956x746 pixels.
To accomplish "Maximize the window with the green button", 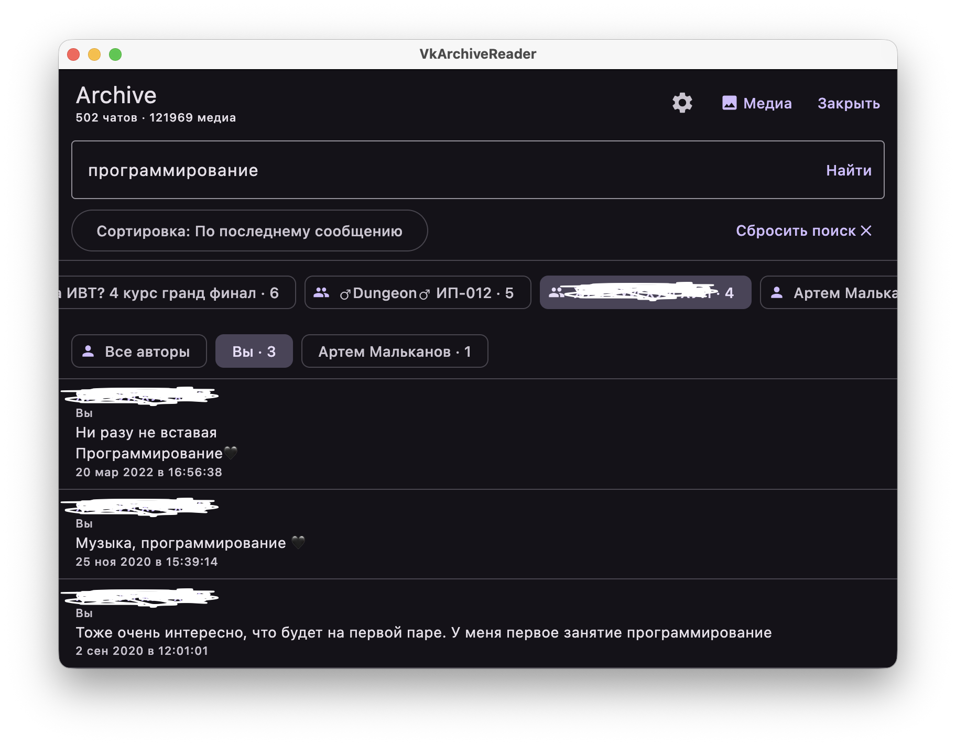I will tap(115, 54).
